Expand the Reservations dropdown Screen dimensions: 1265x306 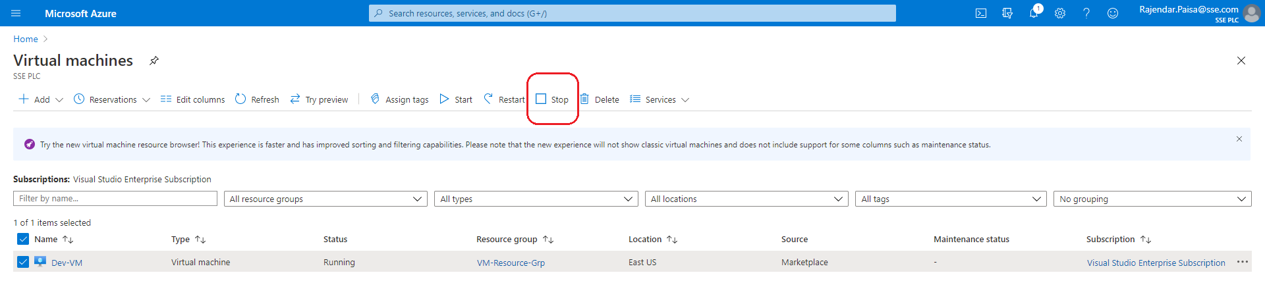(x=112, y=99)
